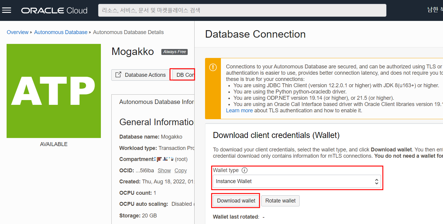Click the OCPU count: 1 text
Viewport: 443px width, 224px height.
click(138, 193)
